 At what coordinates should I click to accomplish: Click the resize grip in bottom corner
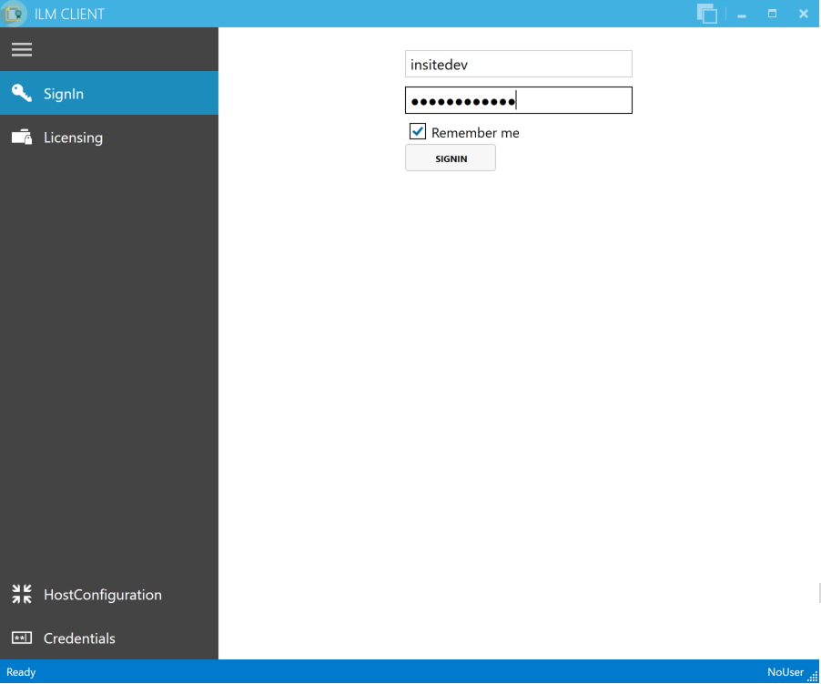tap(813, 675)
